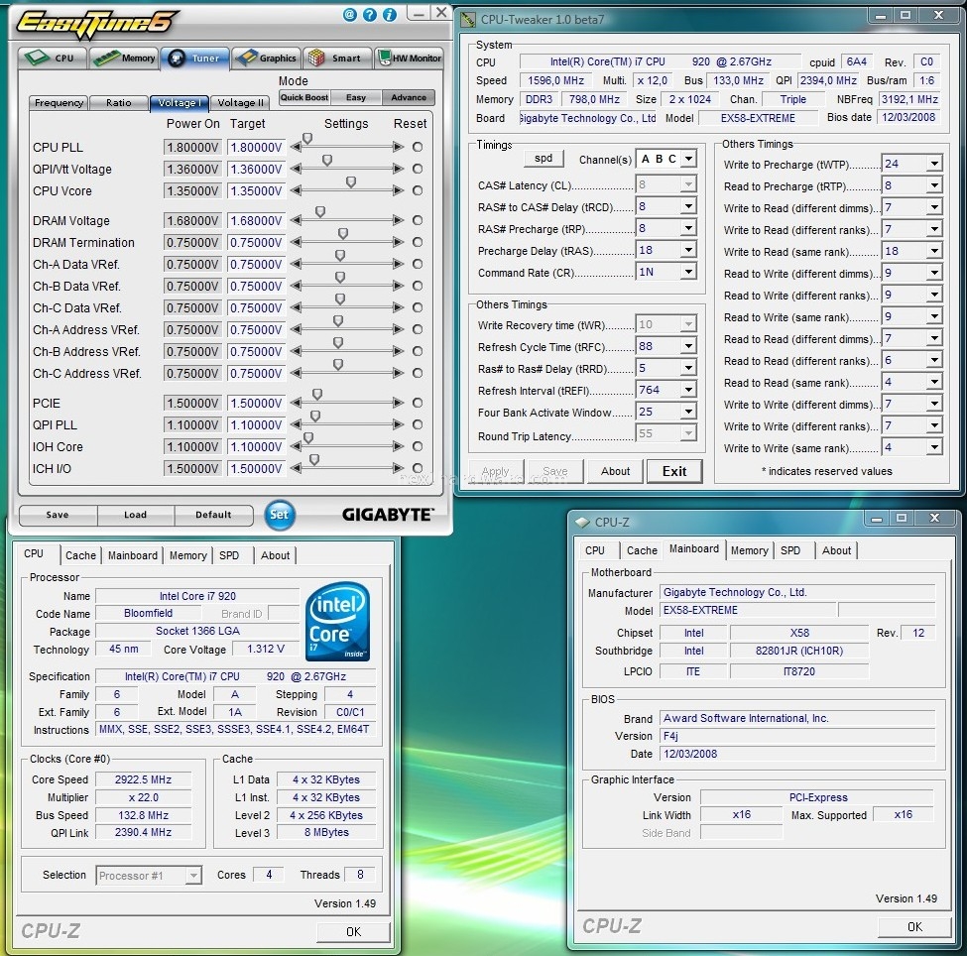Viewport: 967px width, 956px height.
Task: Raise DRAM Termination with right arrow
Action: click(x=399, y=242)
